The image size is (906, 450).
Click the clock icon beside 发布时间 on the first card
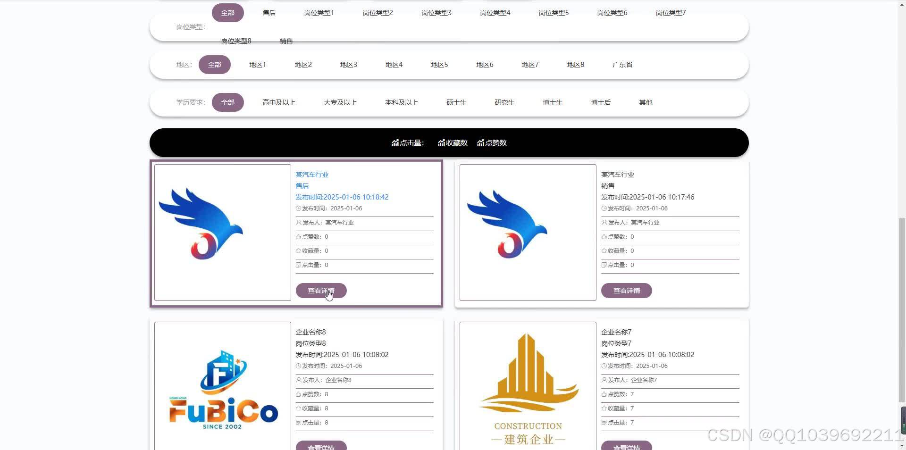click(298, 208)
